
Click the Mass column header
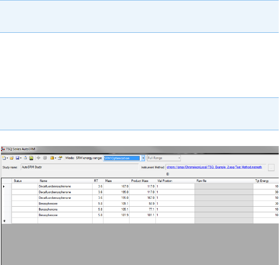[116, 181]
